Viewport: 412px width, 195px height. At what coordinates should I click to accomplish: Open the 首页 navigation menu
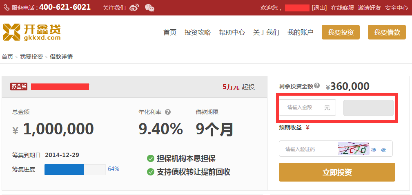(x=170, y=33)
